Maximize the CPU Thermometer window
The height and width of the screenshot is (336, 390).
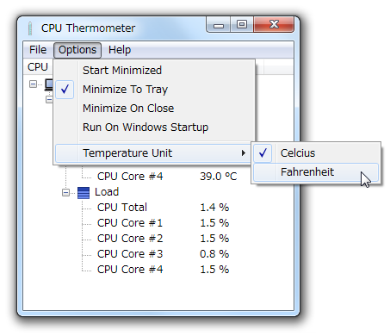tap(242, 24)
